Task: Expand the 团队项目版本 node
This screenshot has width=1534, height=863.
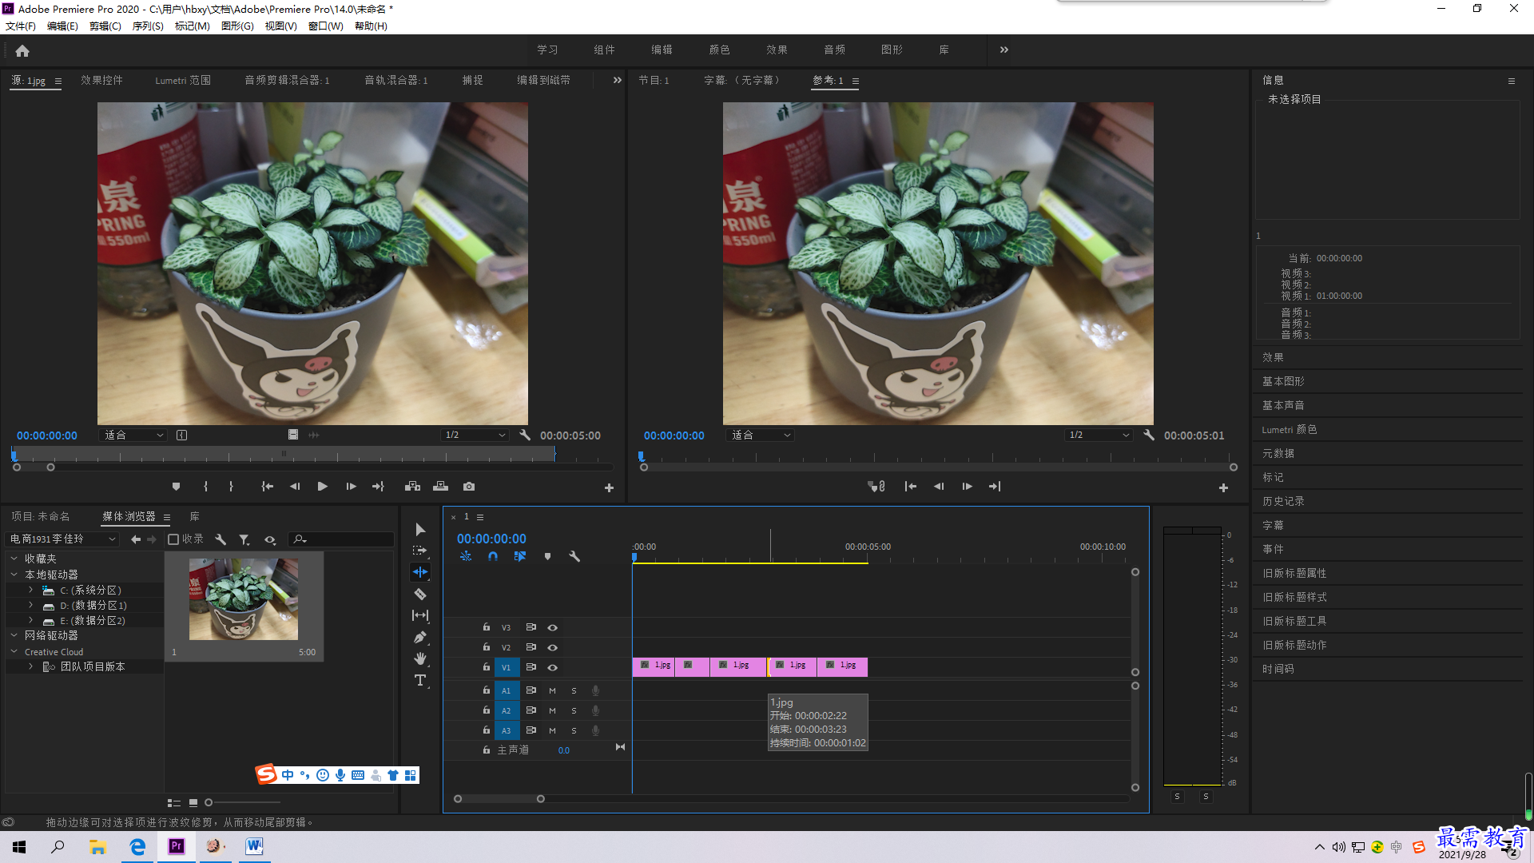Action: pos(30,666)
